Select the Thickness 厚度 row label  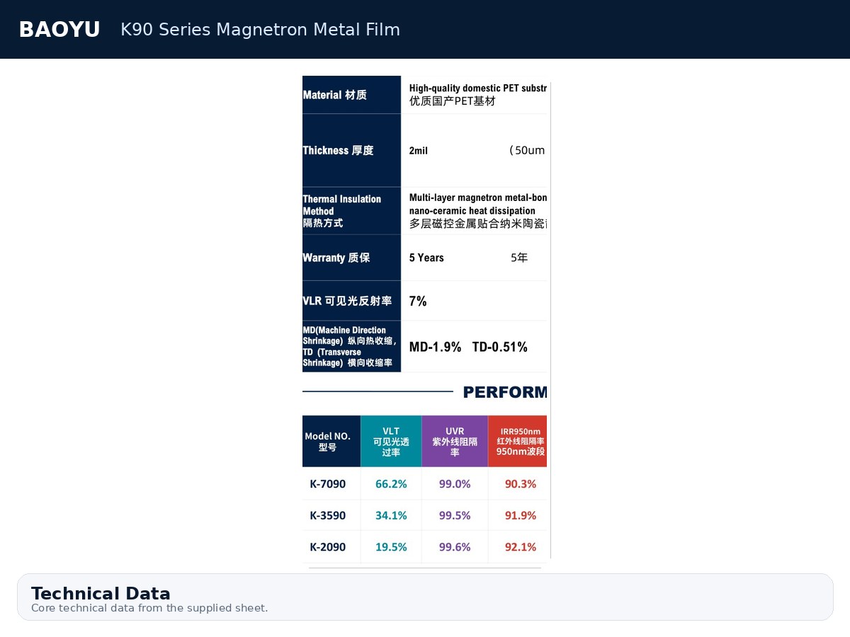338,150
